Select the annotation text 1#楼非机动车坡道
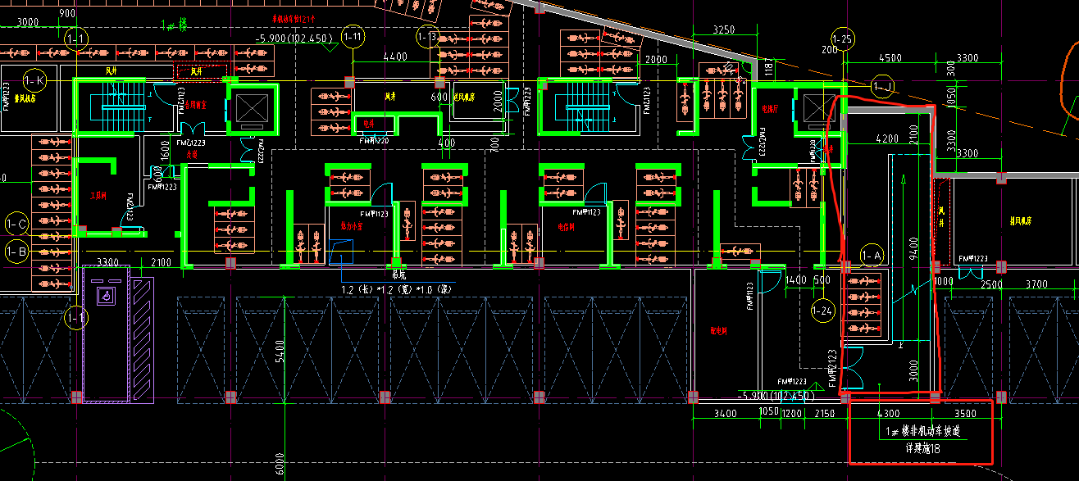 (922, 431)
